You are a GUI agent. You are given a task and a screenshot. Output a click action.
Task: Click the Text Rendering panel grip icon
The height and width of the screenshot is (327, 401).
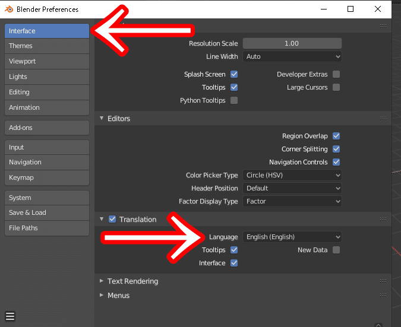click(x=383, y=281)
